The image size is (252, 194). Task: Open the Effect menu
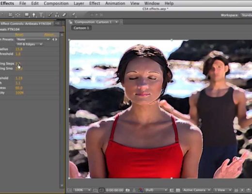click(94, 3)
